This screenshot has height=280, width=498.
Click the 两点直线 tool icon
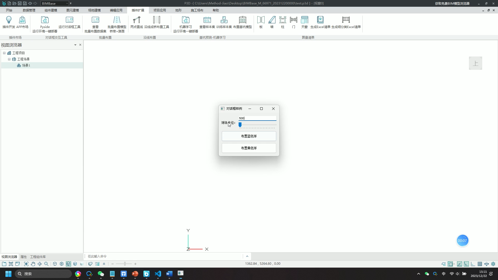(x=136, y=20)
